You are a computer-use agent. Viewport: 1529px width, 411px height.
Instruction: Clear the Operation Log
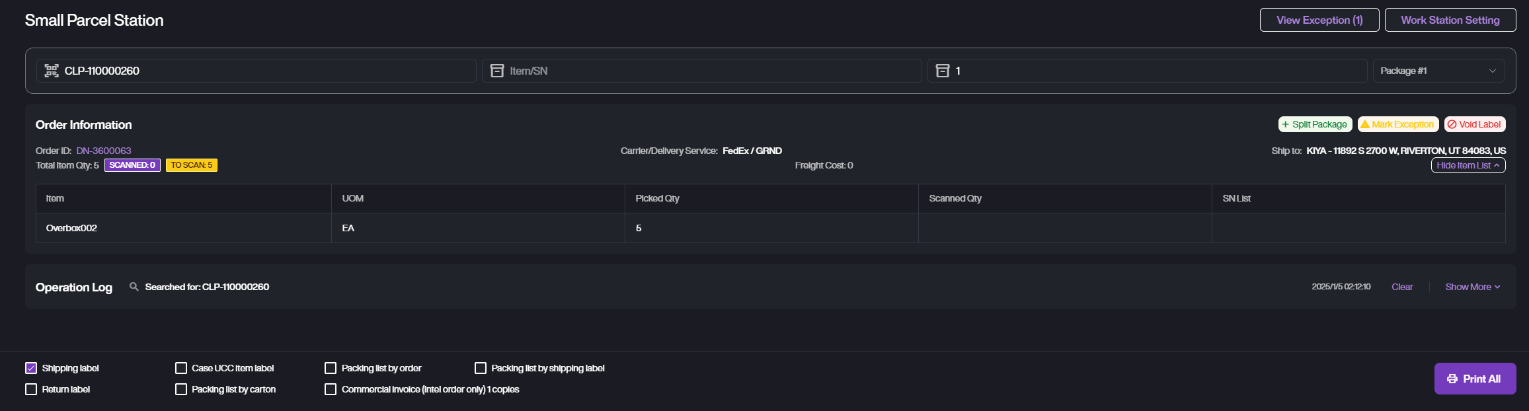pos(1401,287)
